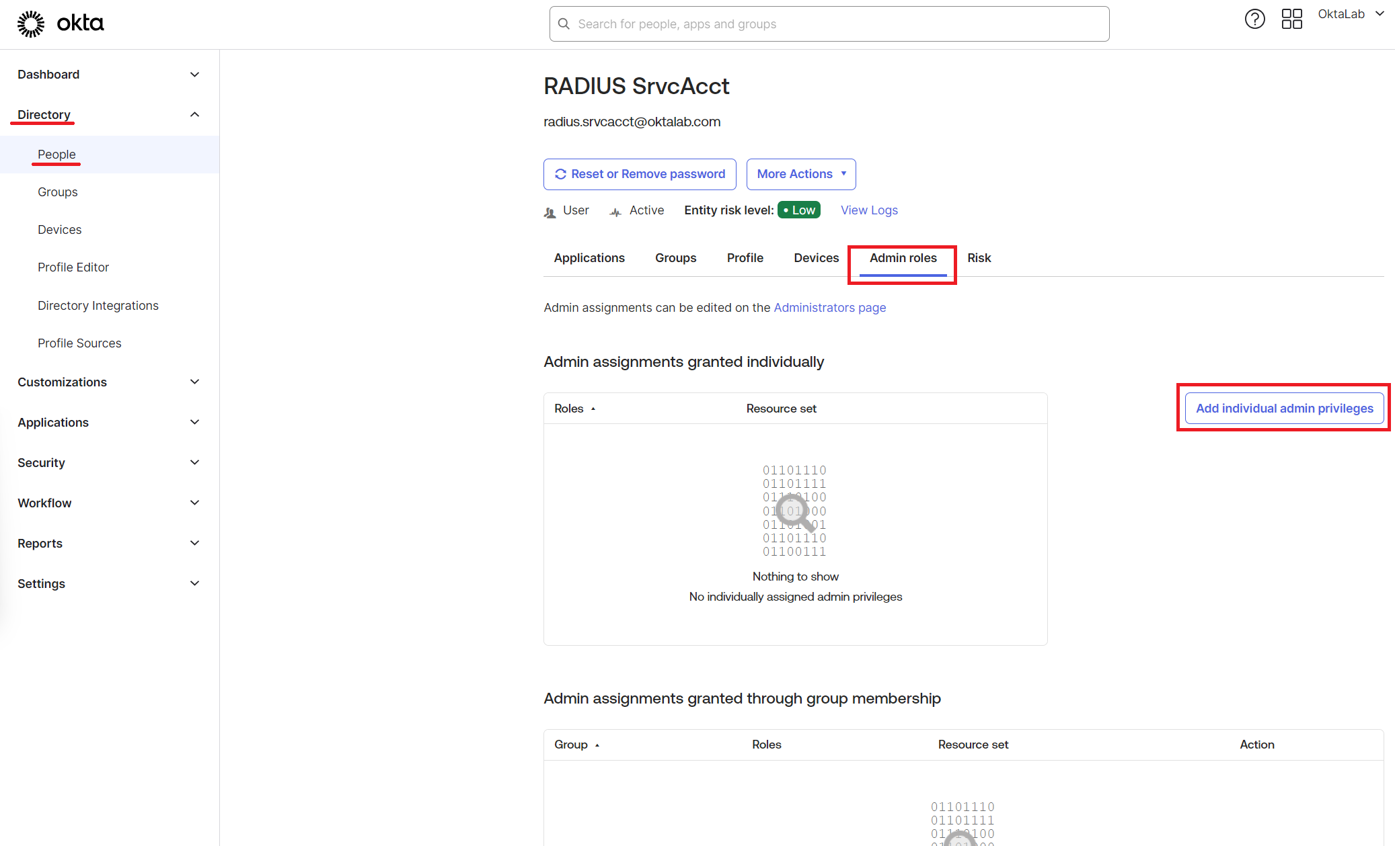Expand the Security sidebar section
1395x846 pixels.
(194, 462)
